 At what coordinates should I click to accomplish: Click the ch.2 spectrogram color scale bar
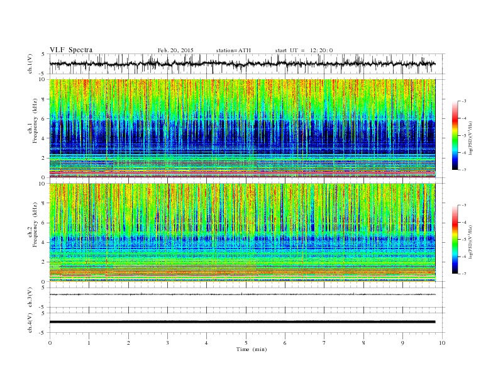tap(455, 240)
